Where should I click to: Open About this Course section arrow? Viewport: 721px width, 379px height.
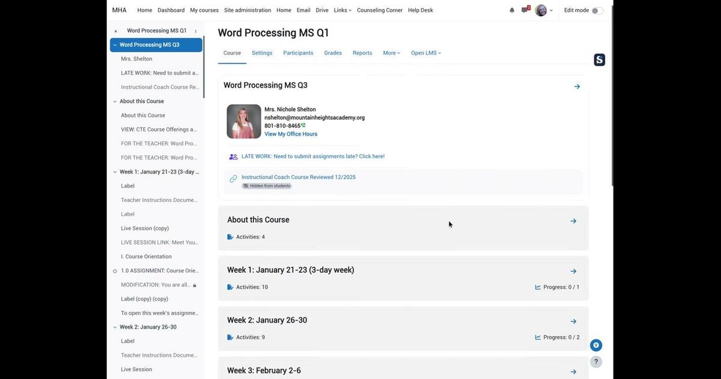click(x=573, y=221)
